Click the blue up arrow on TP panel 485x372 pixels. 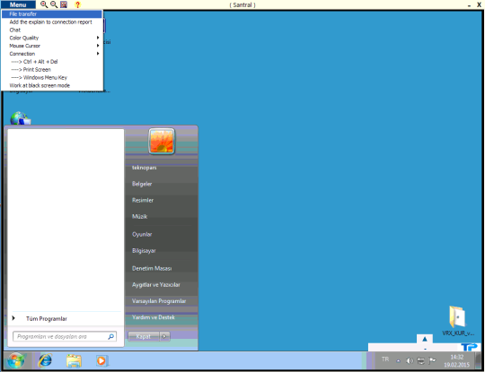tap(425, 339)
